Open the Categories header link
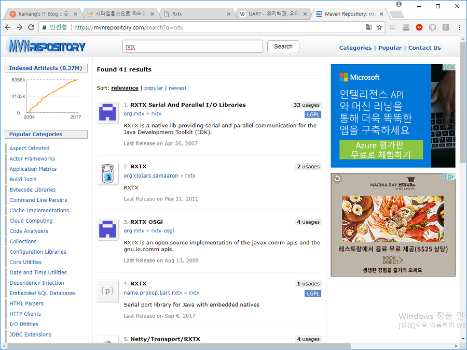The image size is (467, 350). [x=355, y=48]
